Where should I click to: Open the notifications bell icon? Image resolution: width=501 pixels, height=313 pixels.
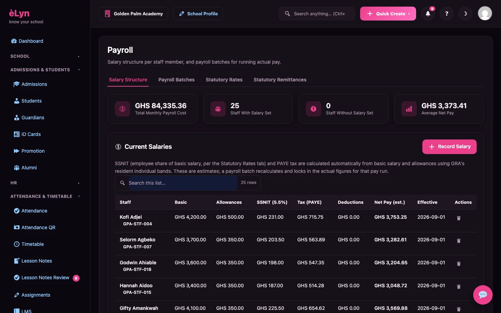point(428,14)
